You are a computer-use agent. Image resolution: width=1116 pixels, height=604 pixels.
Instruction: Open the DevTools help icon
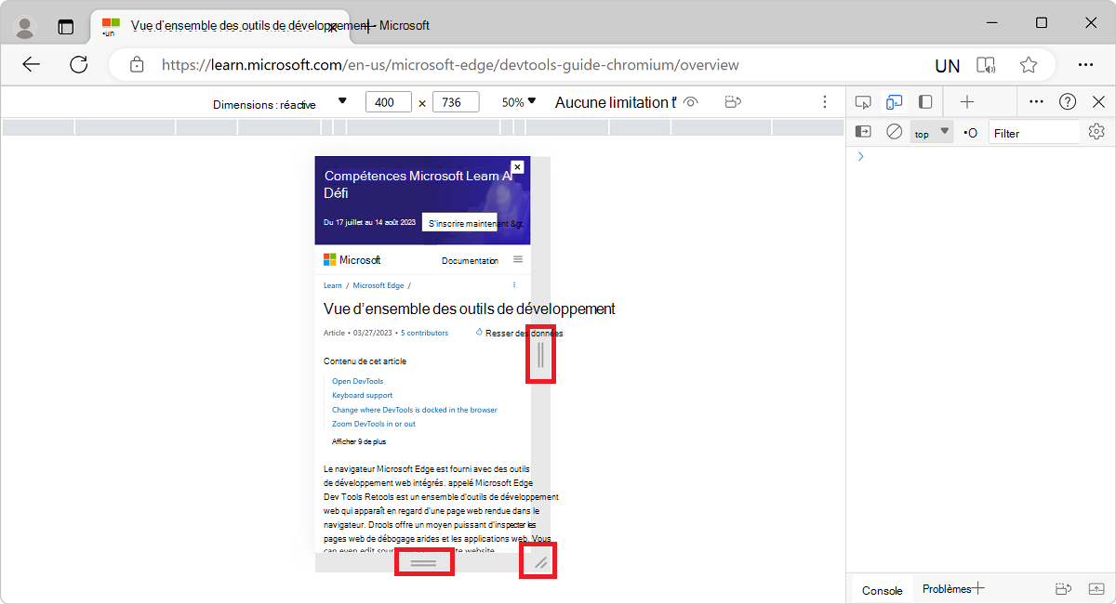coord(1068,102)
